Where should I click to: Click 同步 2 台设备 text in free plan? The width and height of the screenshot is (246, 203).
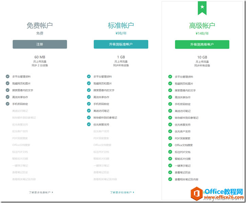coord(40,65)
